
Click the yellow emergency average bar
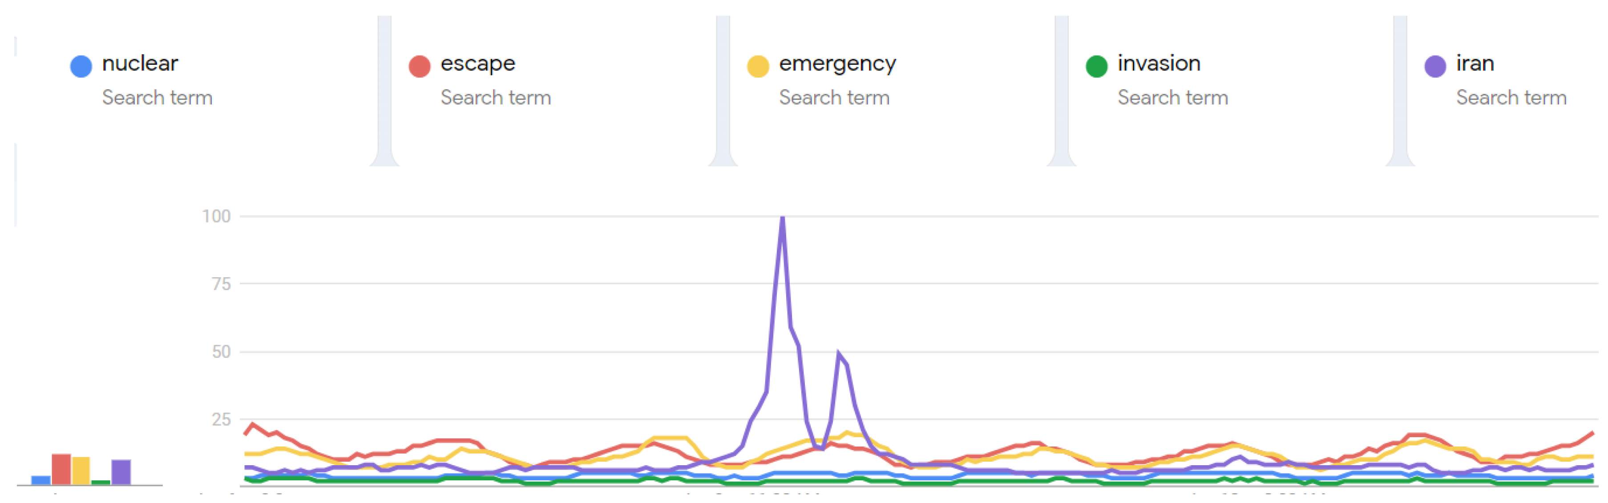81,471
